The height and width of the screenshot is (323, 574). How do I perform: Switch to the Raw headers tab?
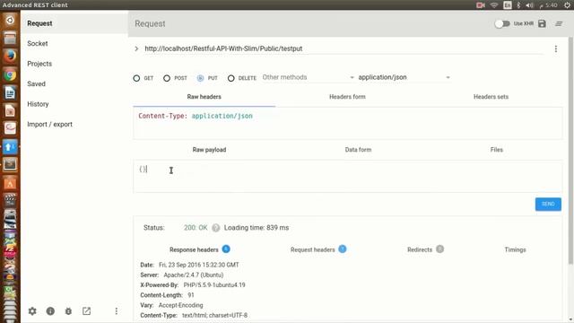[204, 97]
